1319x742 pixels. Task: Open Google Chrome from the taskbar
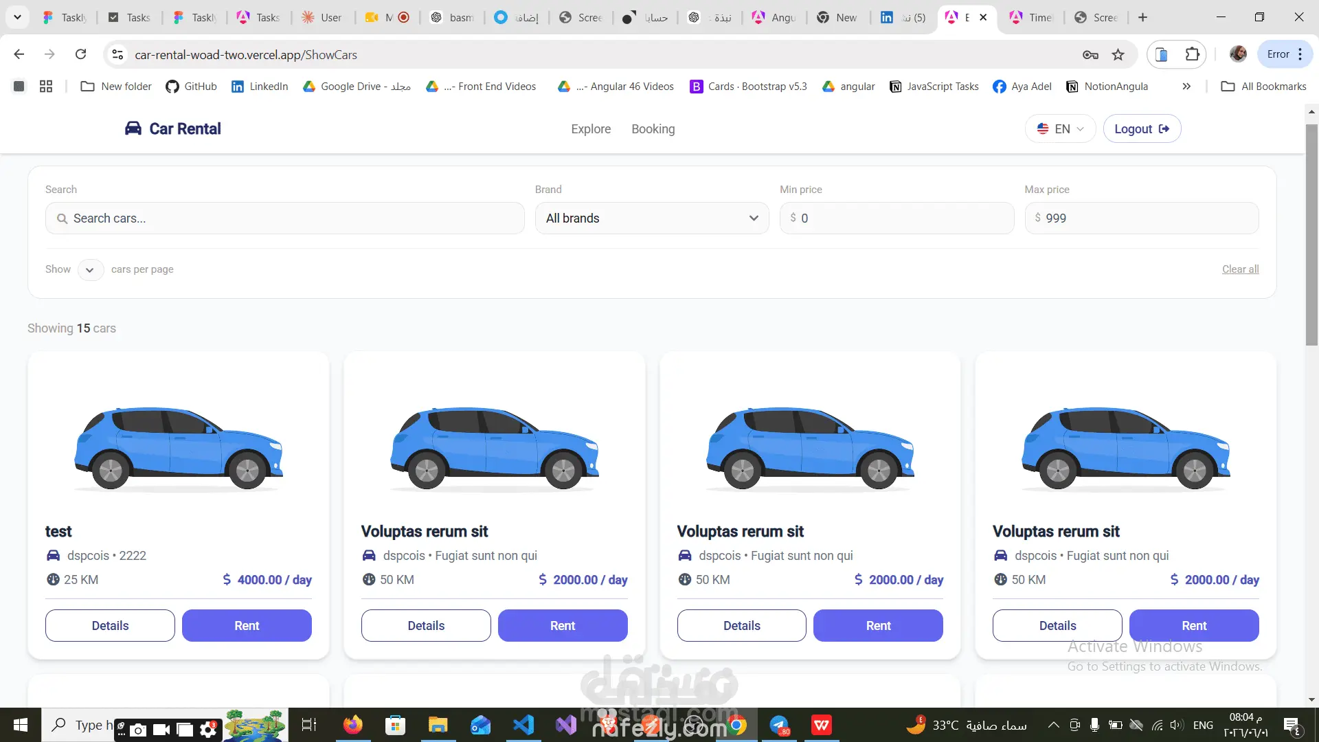(737, 725)
